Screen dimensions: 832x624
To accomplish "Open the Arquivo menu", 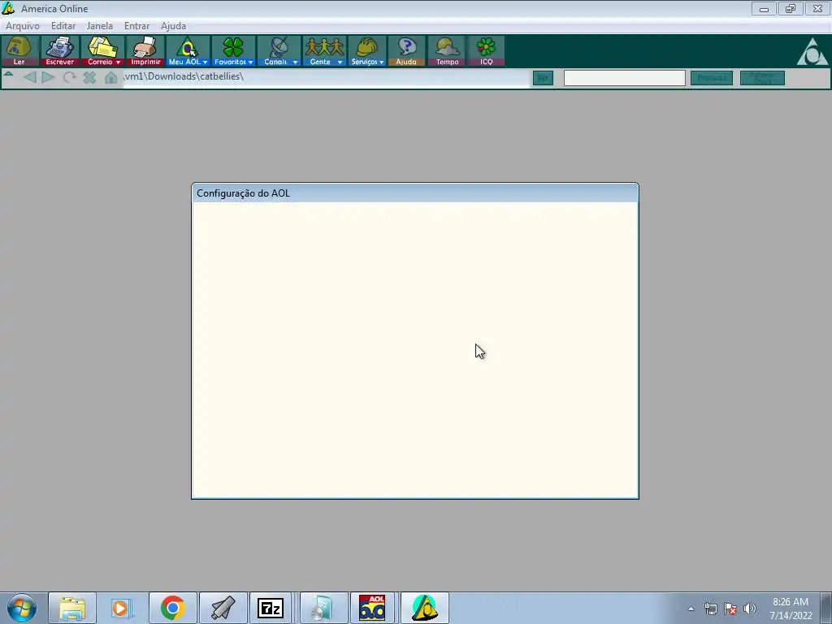I will [x=22, y=25].
